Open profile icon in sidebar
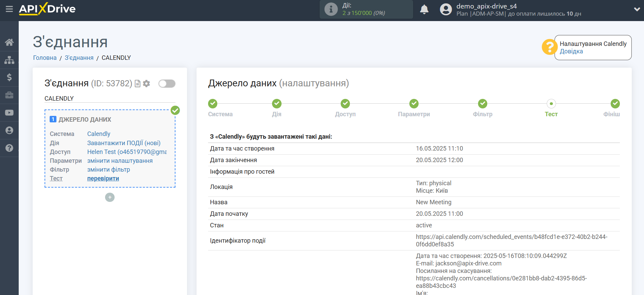This screenshot has height=295, width=644. (x=9, y=131)
